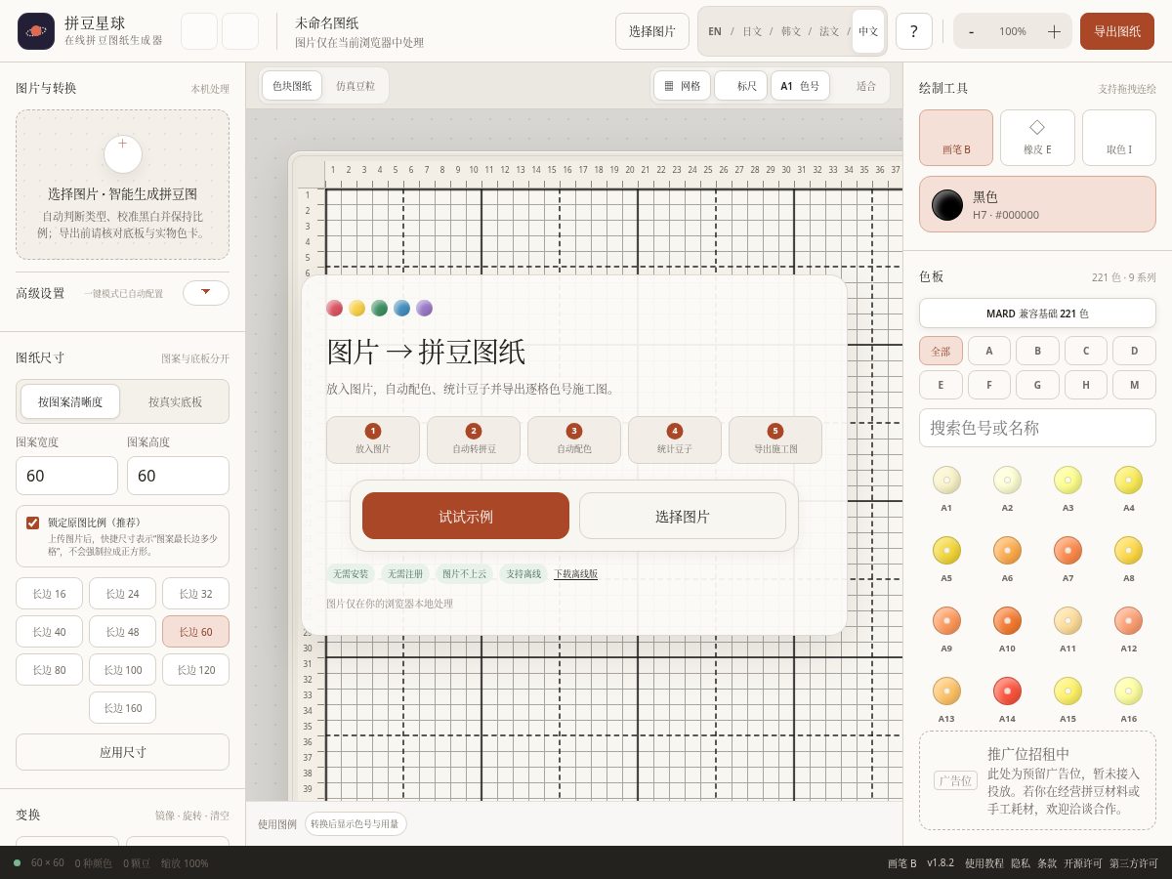Open 隐私 footer link
Viewport: 1172px width, 879px height.
(x=1021, y=863)
